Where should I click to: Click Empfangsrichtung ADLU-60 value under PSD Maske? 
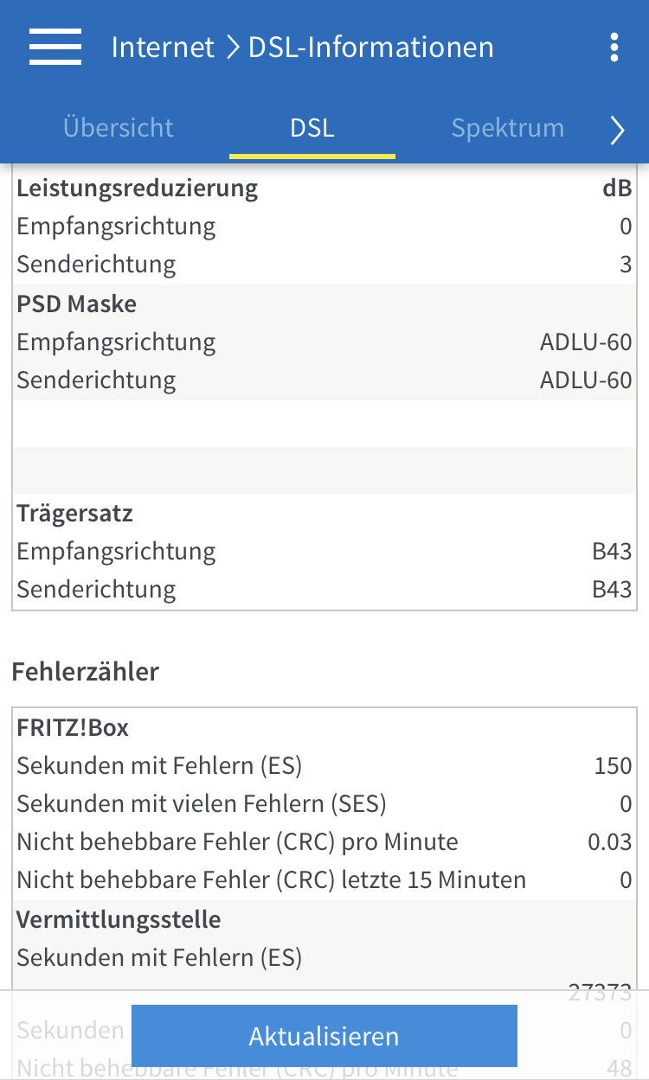pos(586,342)
